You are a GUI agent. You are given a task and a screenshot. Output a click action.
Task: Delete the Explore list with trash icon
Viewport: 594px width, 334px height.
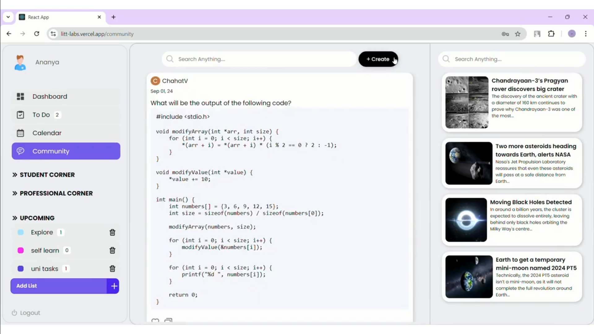(x=112, y=232)
